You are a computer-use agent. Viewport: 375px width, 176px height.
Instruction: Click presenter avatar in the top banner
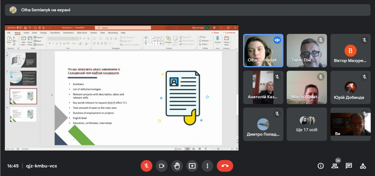click(13, 10)
